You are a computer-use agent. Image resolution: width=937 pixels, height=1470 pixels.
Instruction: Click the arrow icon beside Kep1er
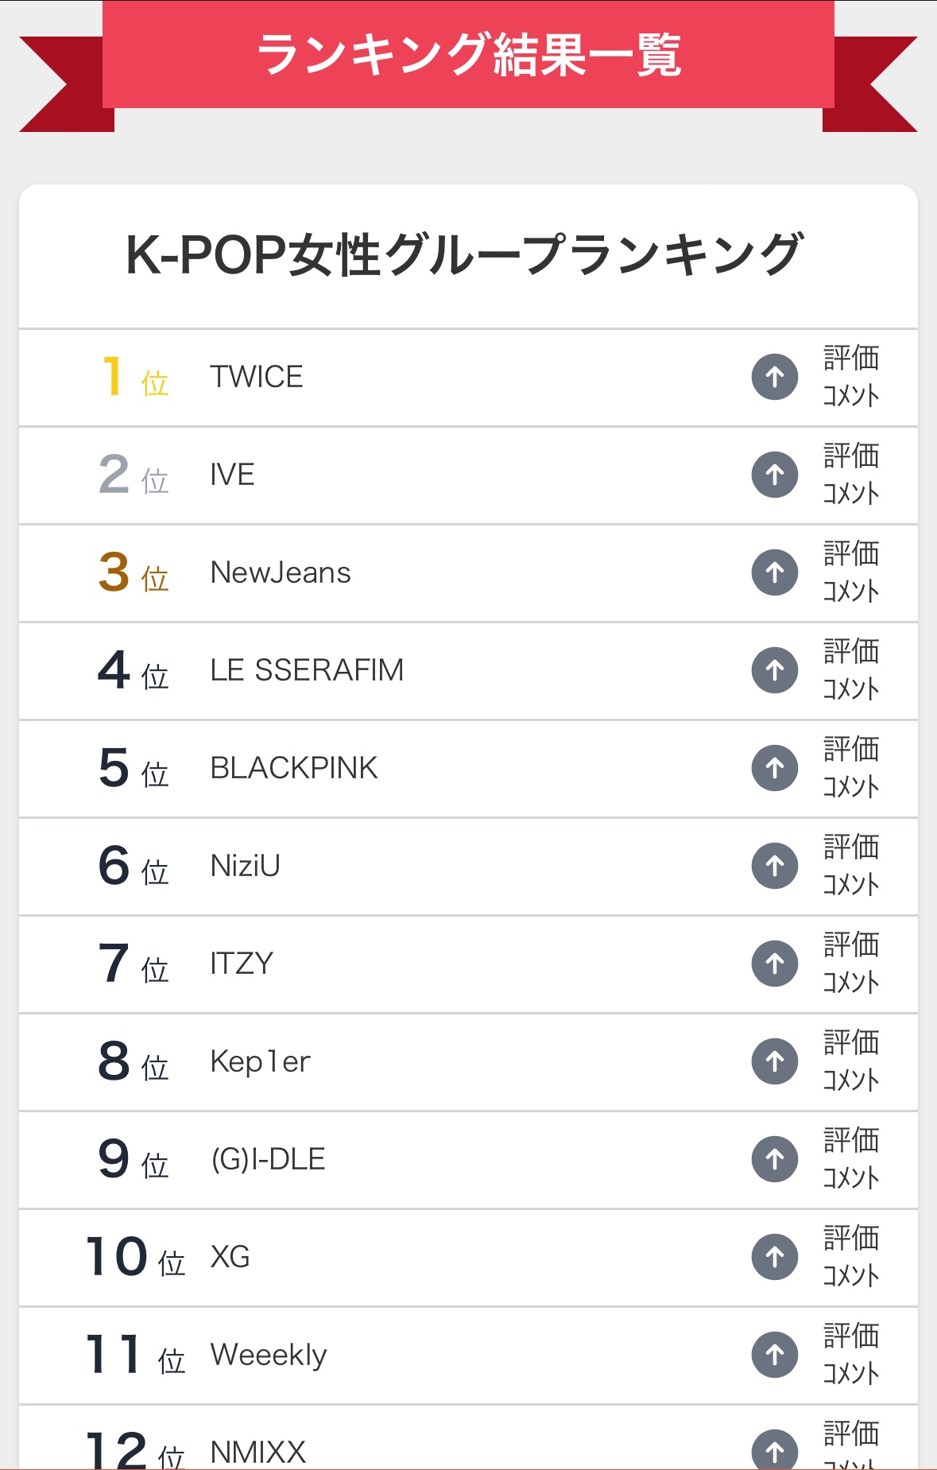click(775, 1061)
